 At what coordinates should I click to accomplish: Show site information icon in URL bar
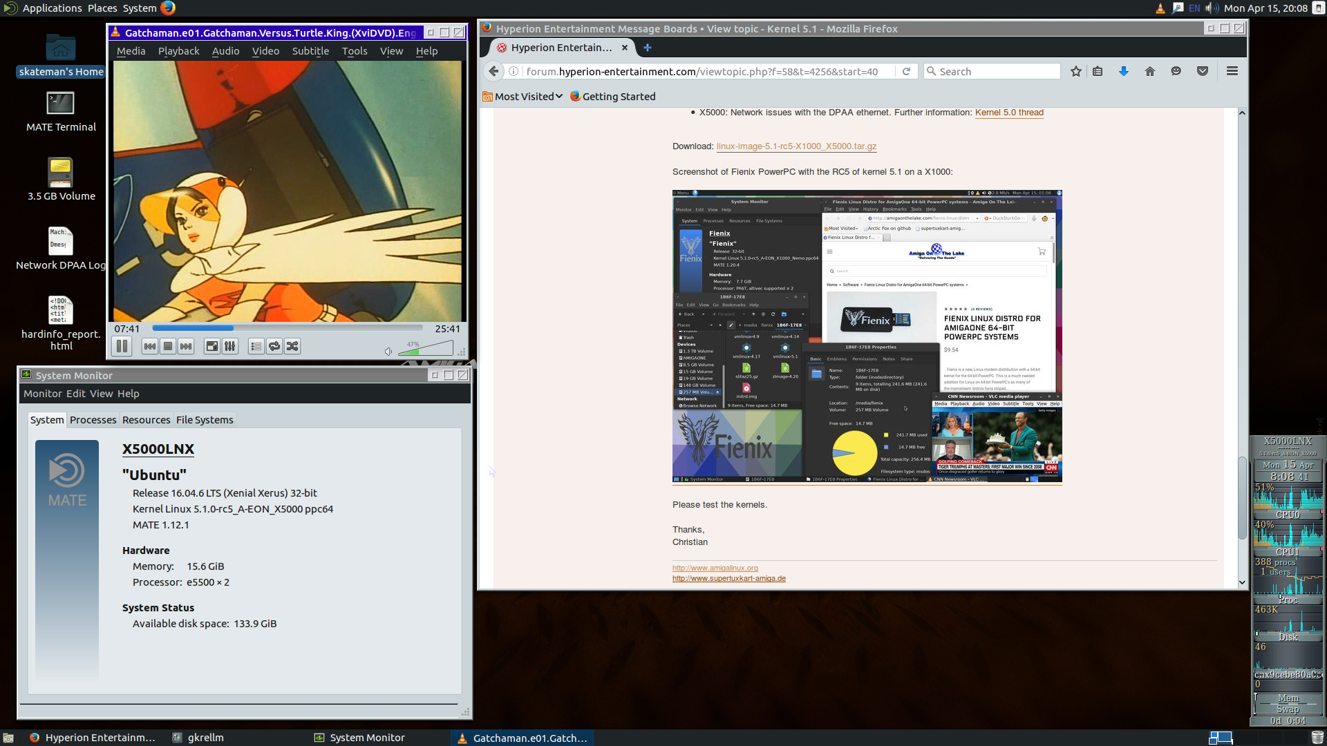514,71
